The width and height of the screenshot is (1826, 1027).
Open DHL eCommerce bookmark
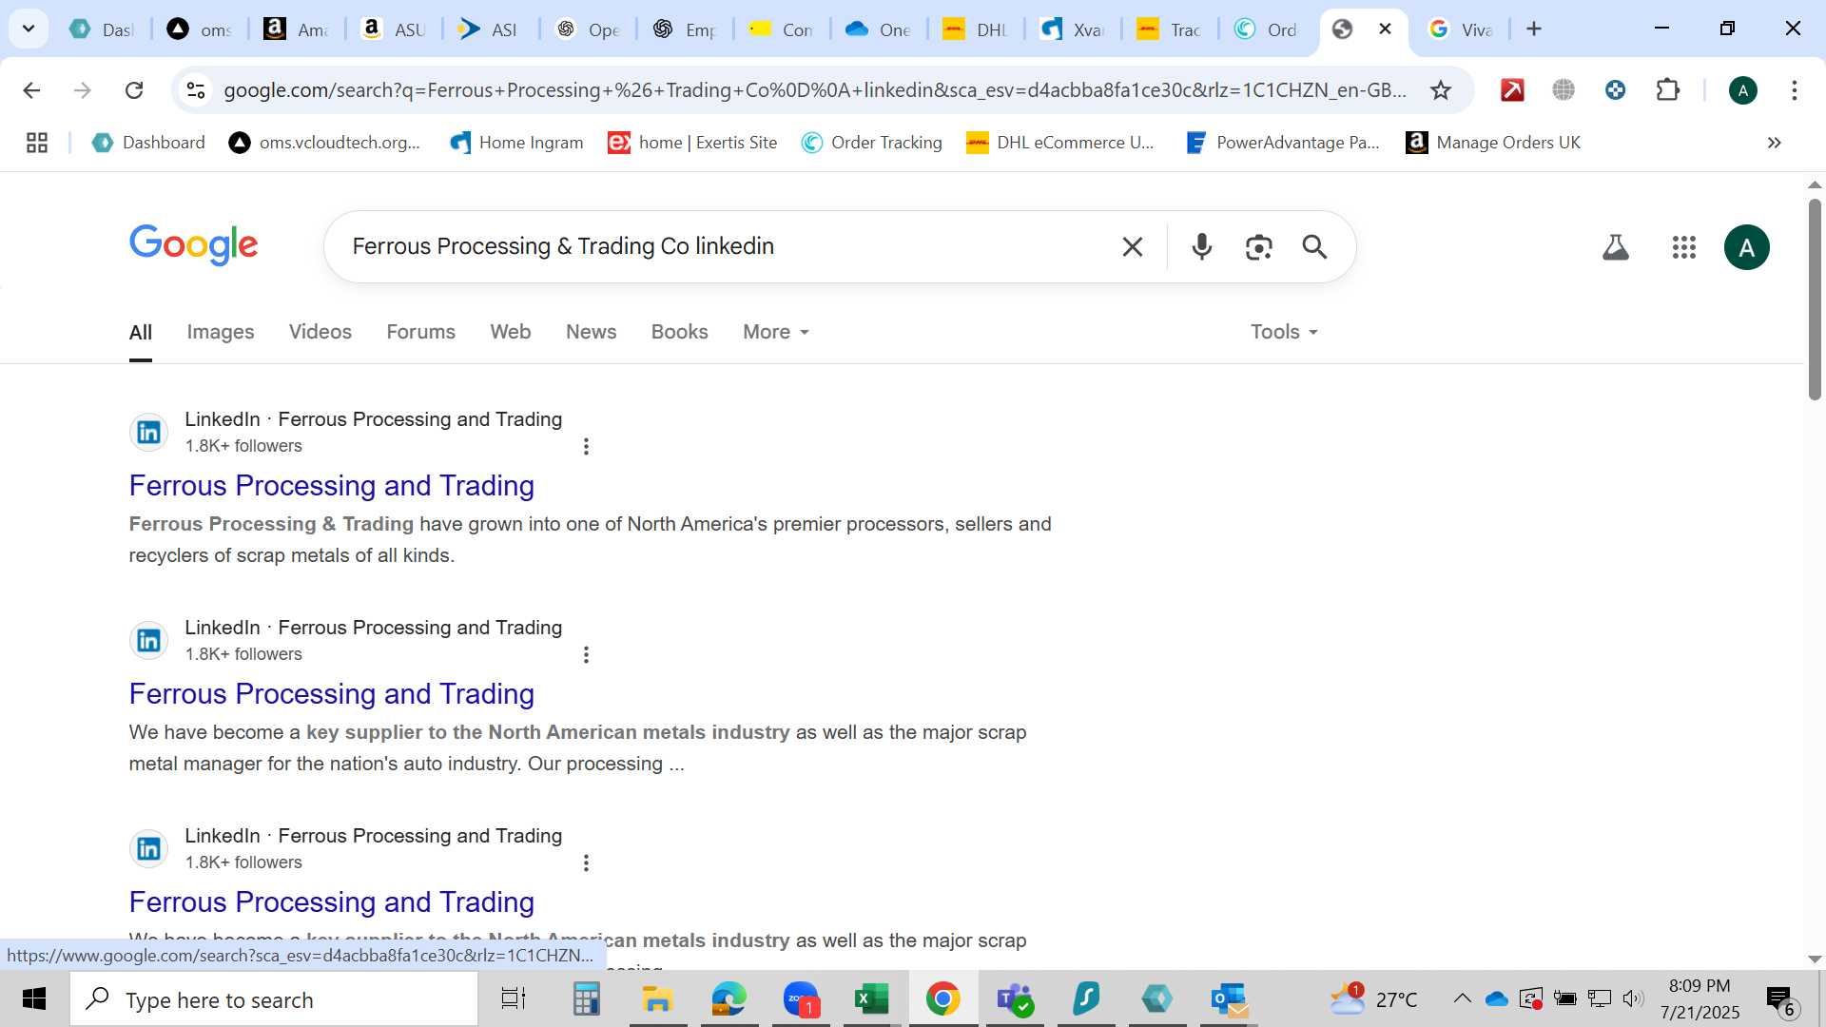tap(1059, 143)
